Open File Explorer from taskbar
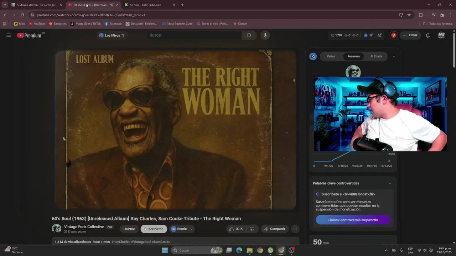 [249, 250]
